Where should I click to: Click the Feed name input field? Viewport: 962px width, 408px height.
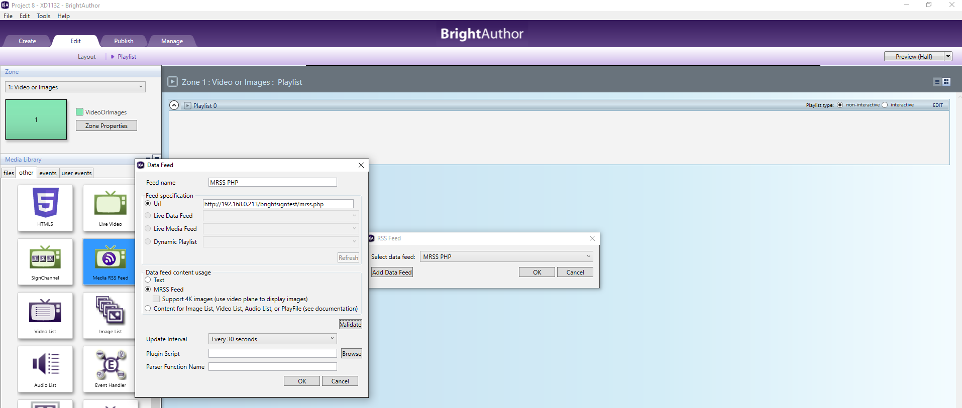(273, 182)
